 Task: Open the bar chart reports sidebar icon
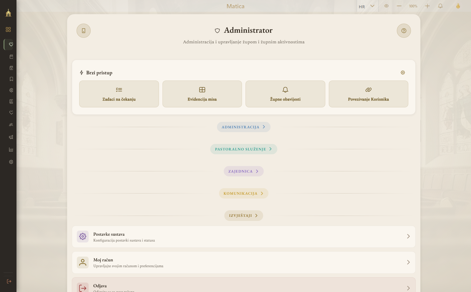[11, 150]
